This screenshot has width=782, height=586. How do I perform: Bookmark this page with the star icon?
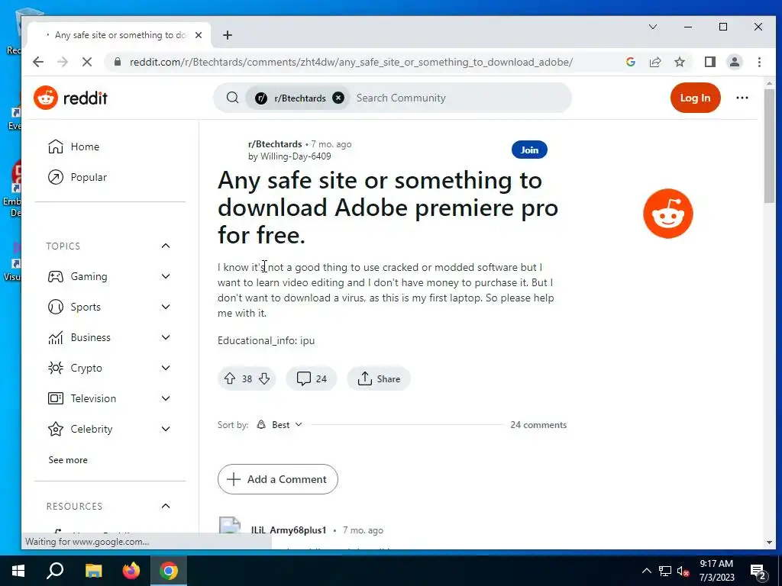pos(679,62)
